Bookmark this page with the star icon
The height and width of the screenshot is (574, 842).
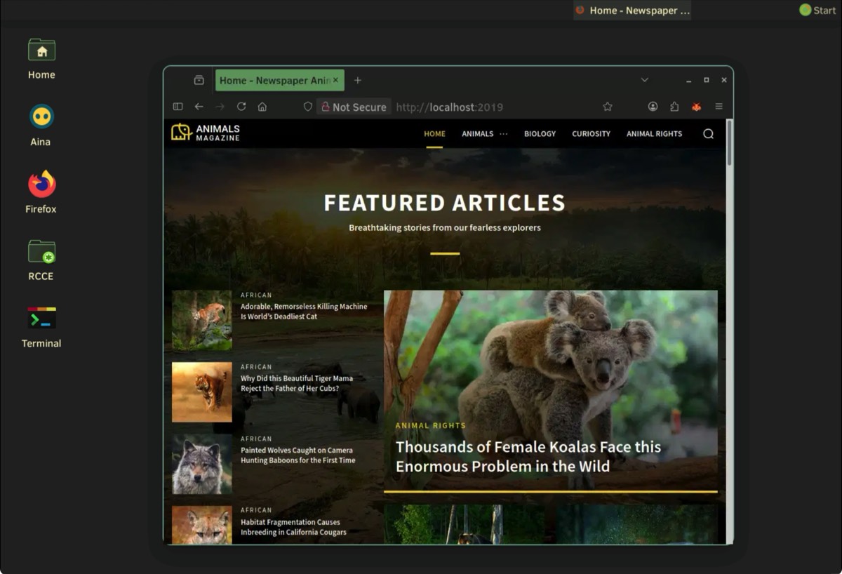608,107
